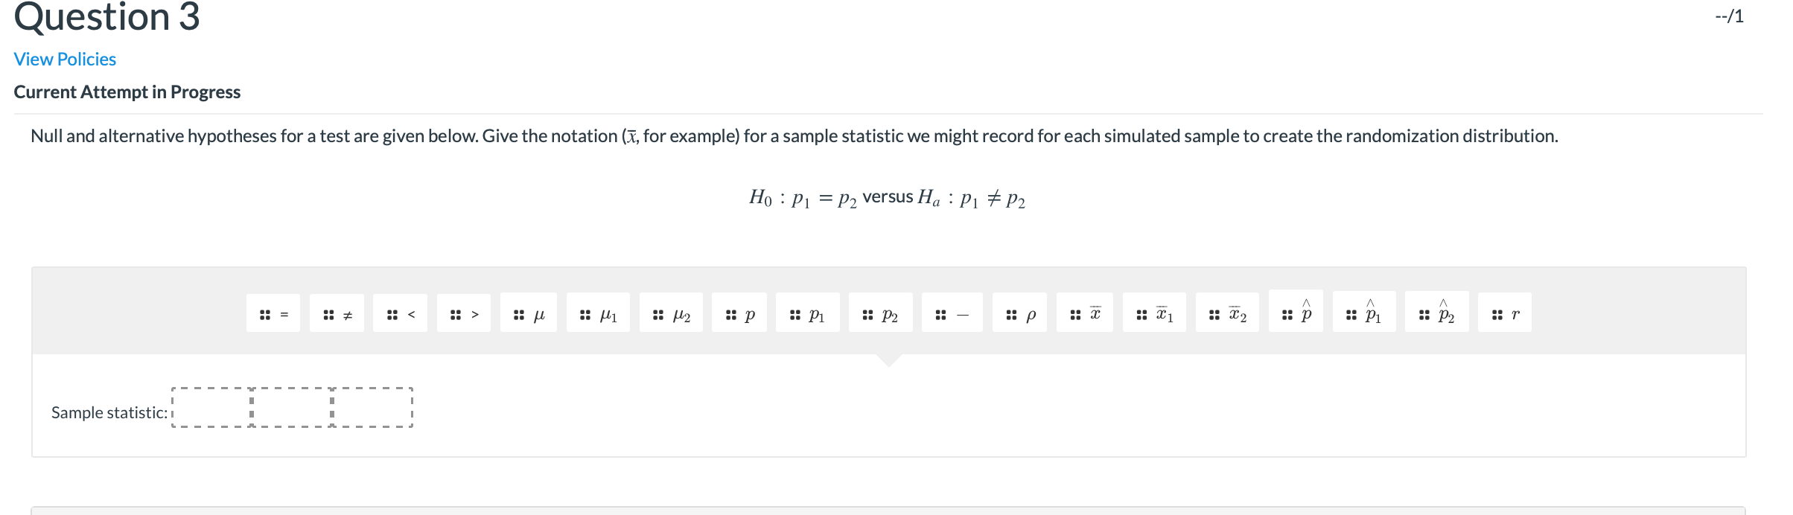Select the minus sign tile

(x=951, y=313)
